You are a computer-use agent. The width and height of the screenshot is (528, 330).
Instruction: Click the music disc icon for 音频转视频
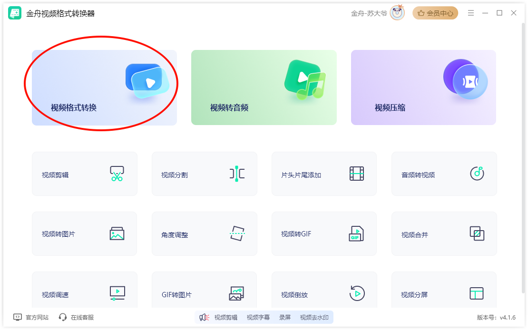477,174
